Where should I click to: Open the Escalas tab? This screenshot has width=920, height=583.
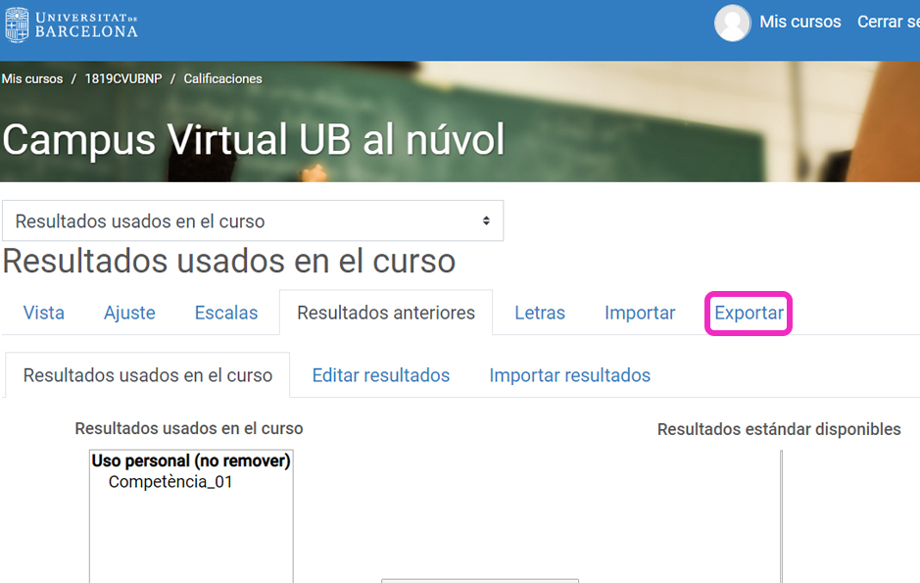[226, 314]
